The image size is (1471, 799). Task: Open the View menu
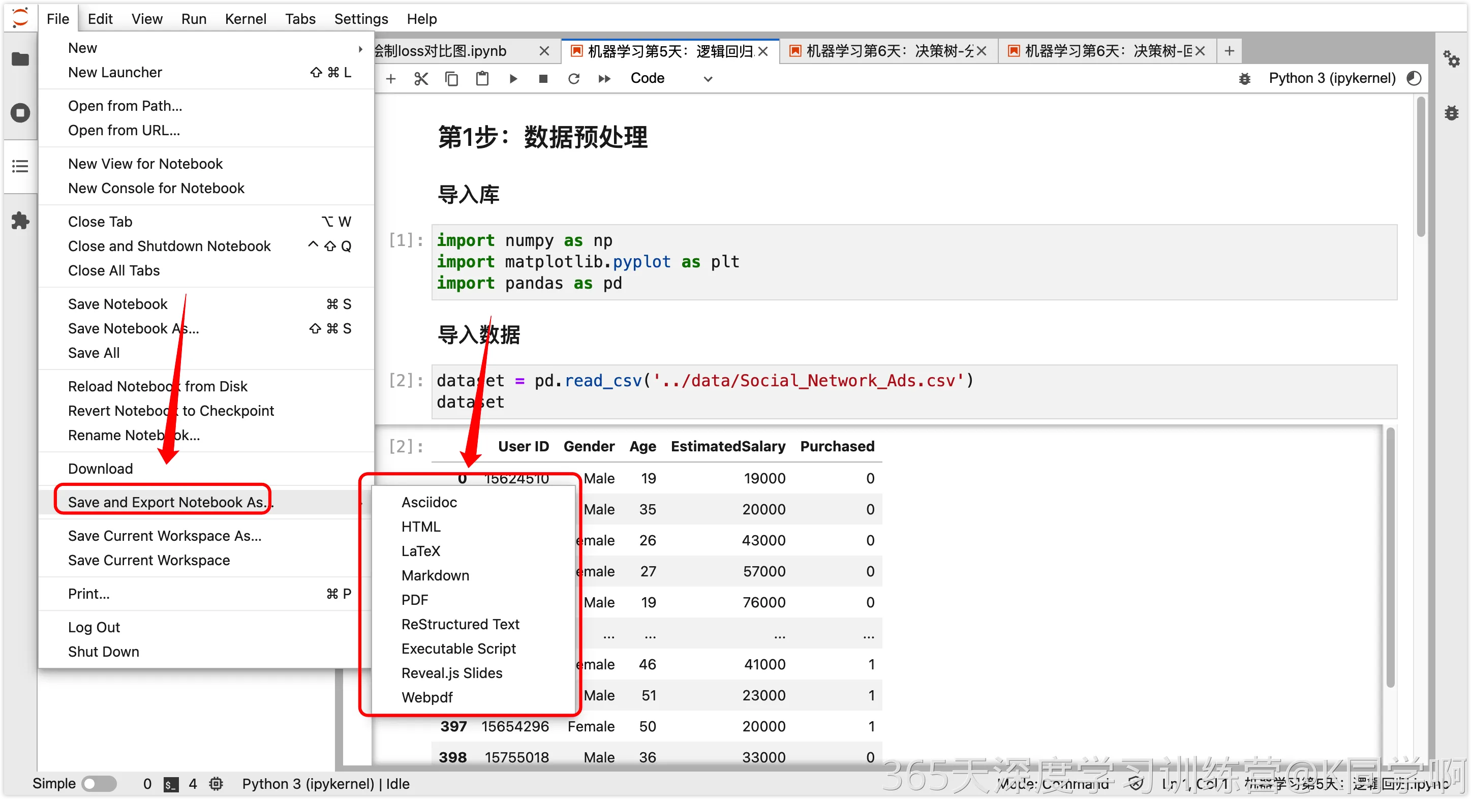[x=147, y=19]
